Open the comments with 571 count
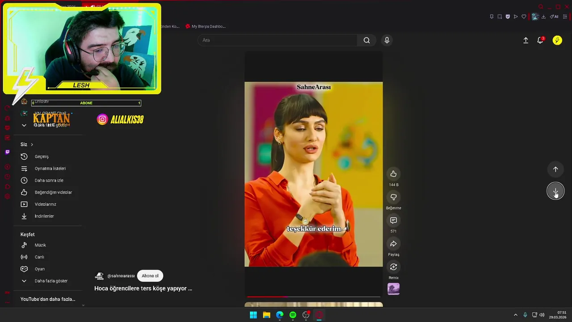572x322 pixels. click(x=393, y=220)
